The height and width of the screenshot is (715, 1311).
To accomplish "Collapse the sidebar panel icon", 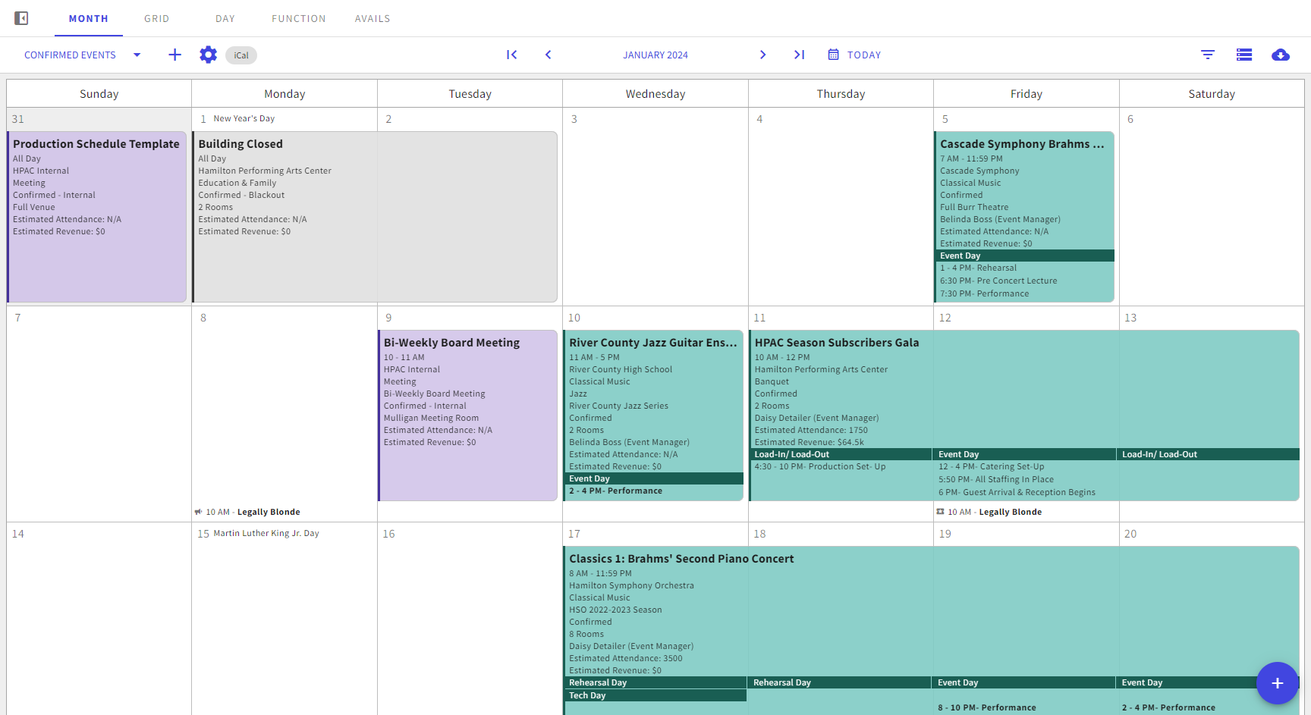I will 21,18.
